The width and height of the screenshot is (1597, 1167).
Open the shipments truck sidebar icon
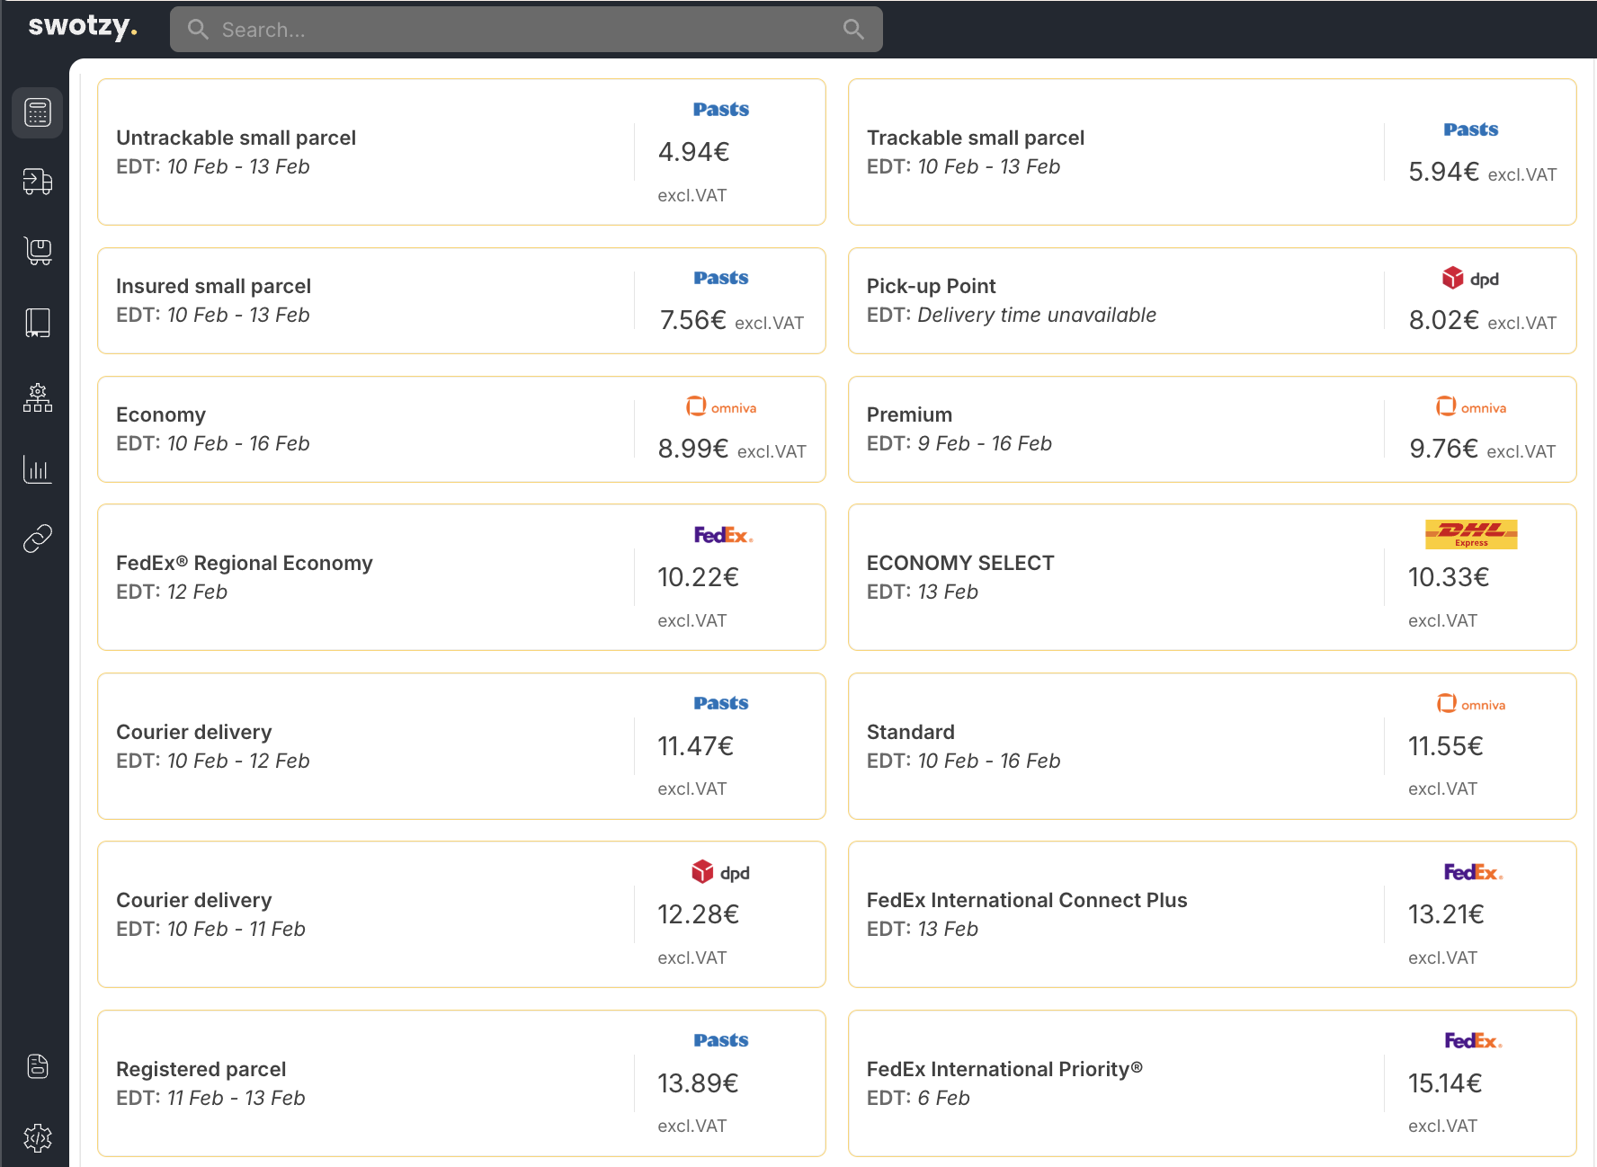tap(38, 182)
